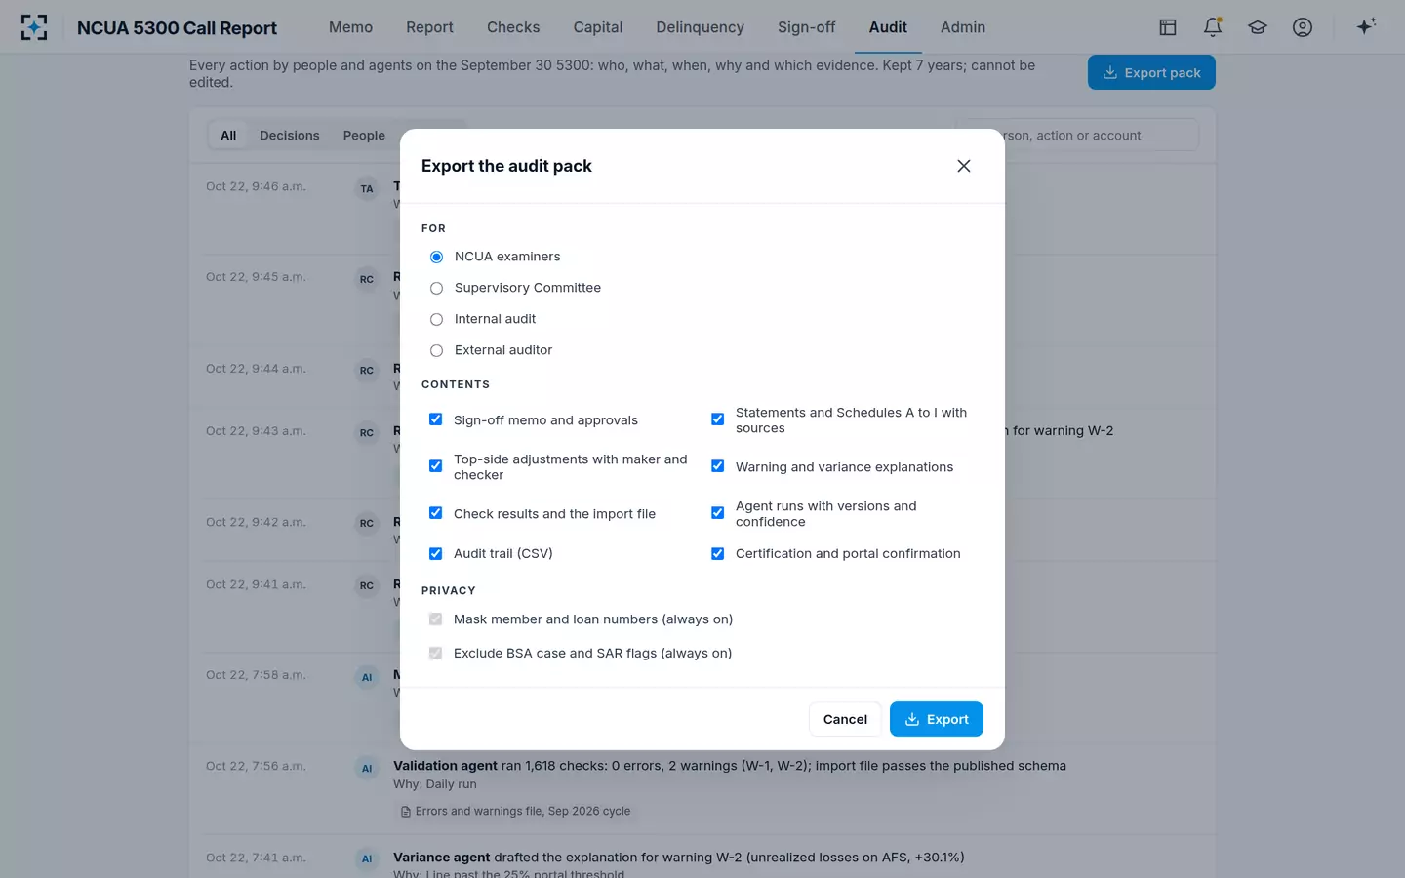Click the Validation agent entry text

730,766
